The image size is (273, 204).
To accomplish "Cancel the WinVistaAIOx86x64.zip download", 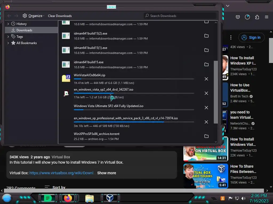I will tap(206, 79).
